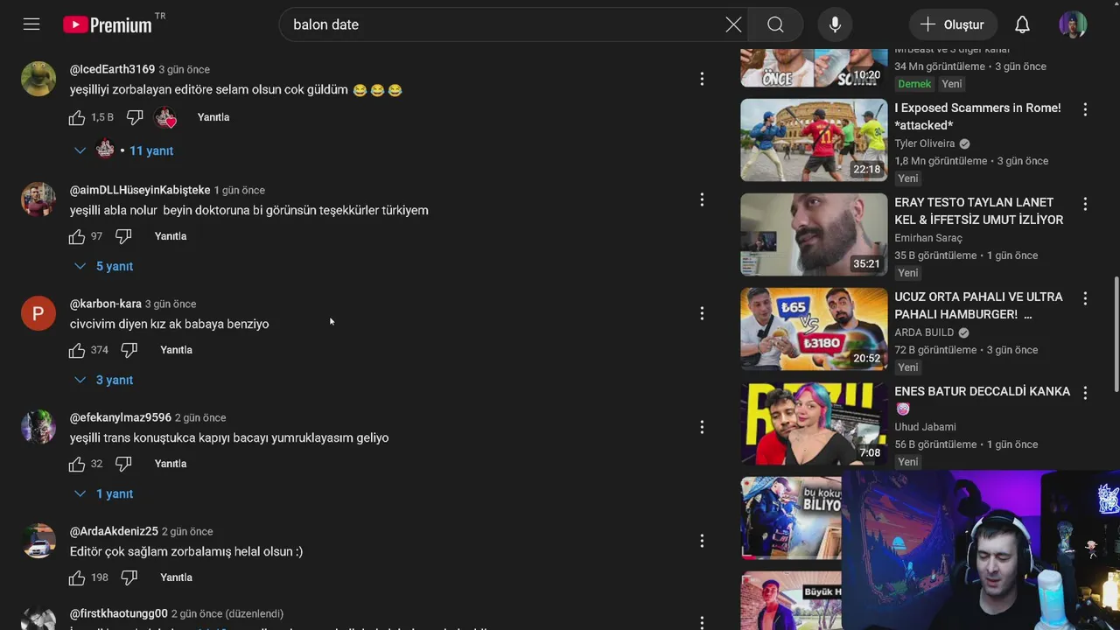Click the @karbon-kara profile avatar

[38, 313]
